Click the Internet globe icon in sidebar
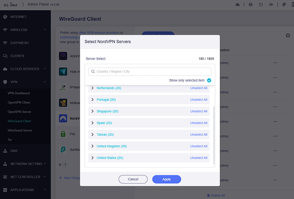The height and width of the screenshot is (199, 294). tap(5, 17)
